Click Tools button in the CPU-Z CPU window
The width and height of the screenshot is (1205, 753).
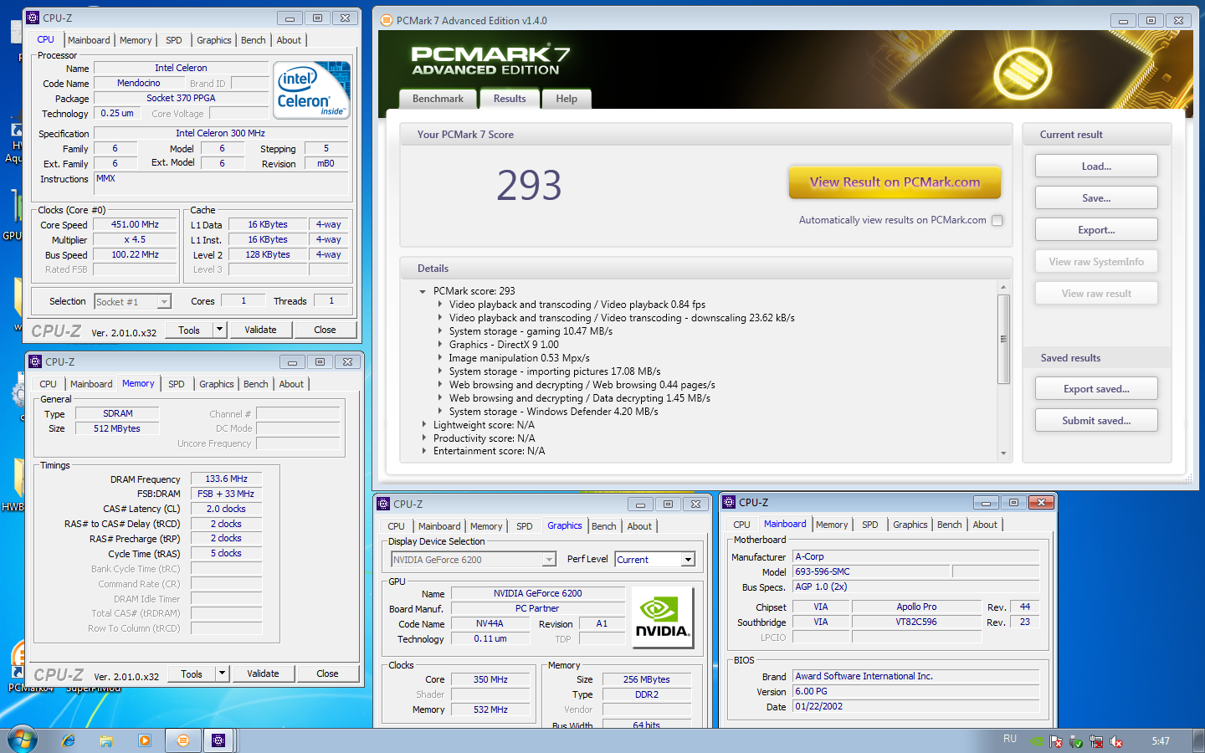click(x=189, y=330)
